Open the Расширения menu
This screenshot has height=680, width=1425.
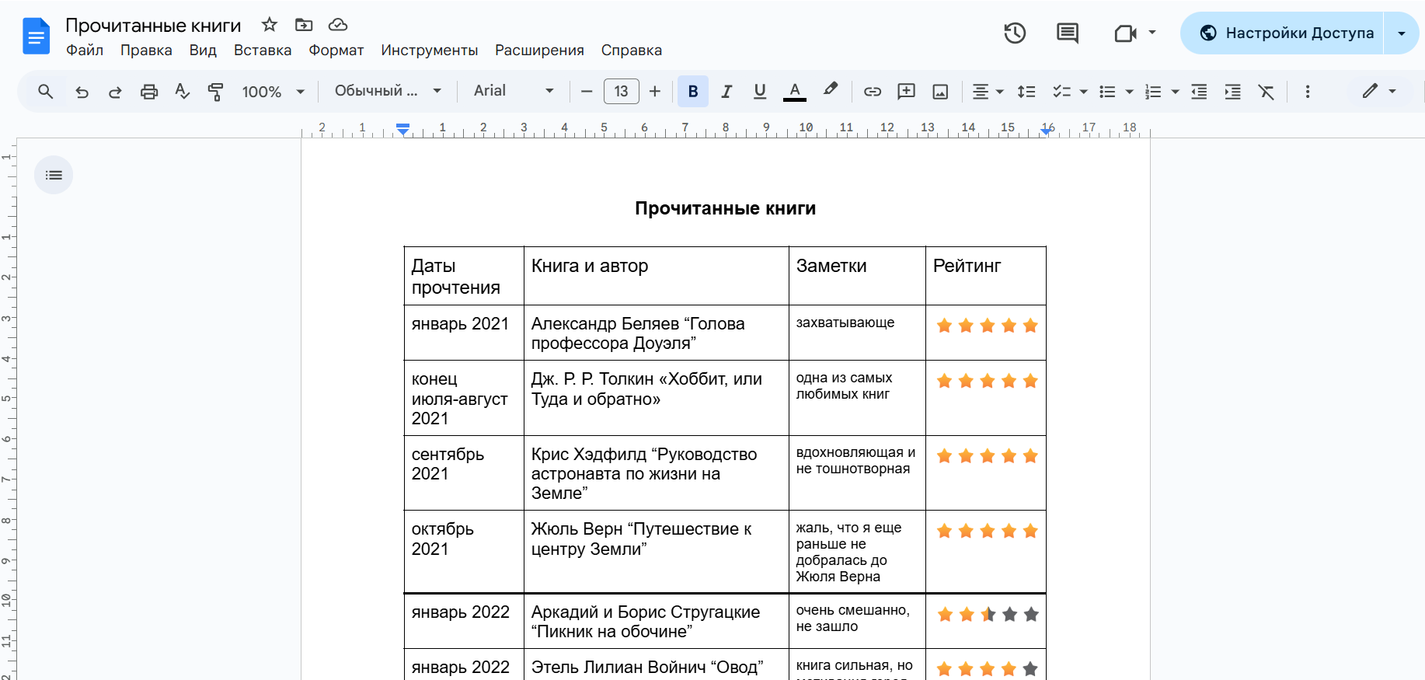[539, 51]
